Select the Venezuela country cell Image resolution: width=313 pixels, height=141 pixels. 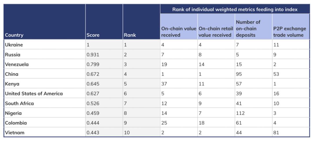[x=17, y=64]
